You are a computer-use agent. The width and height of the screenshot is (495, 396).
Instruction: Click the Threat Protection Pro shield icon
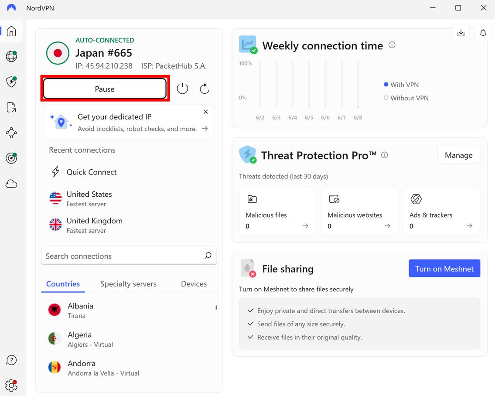pyautogui.click(x=248, y=154)
